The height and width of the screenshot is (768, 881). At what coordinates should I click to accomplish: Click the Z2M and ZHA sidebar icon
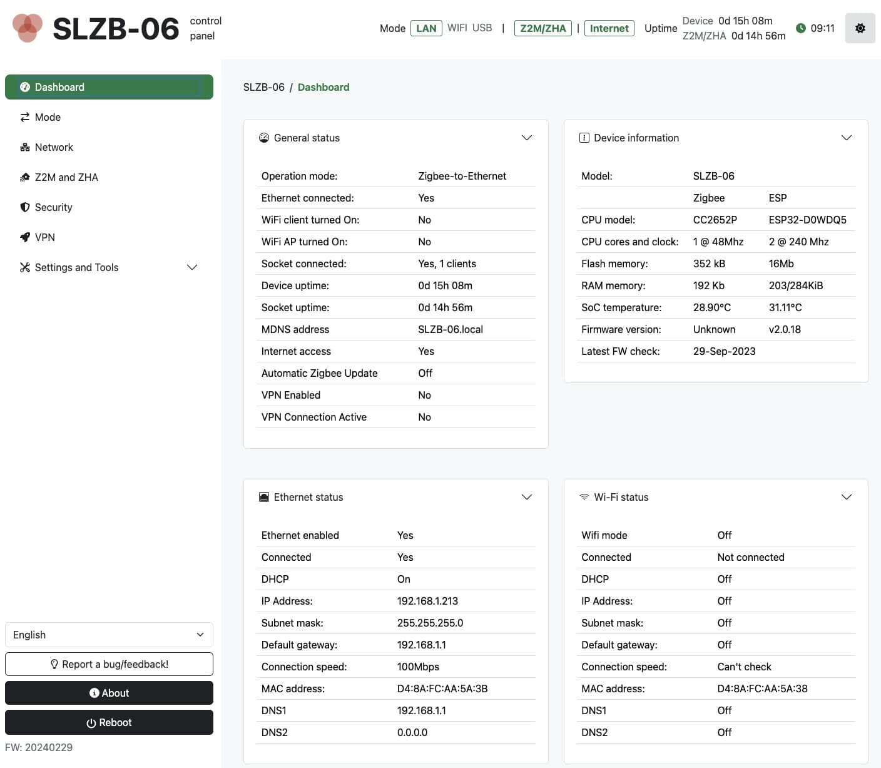(x=25, y=177)
